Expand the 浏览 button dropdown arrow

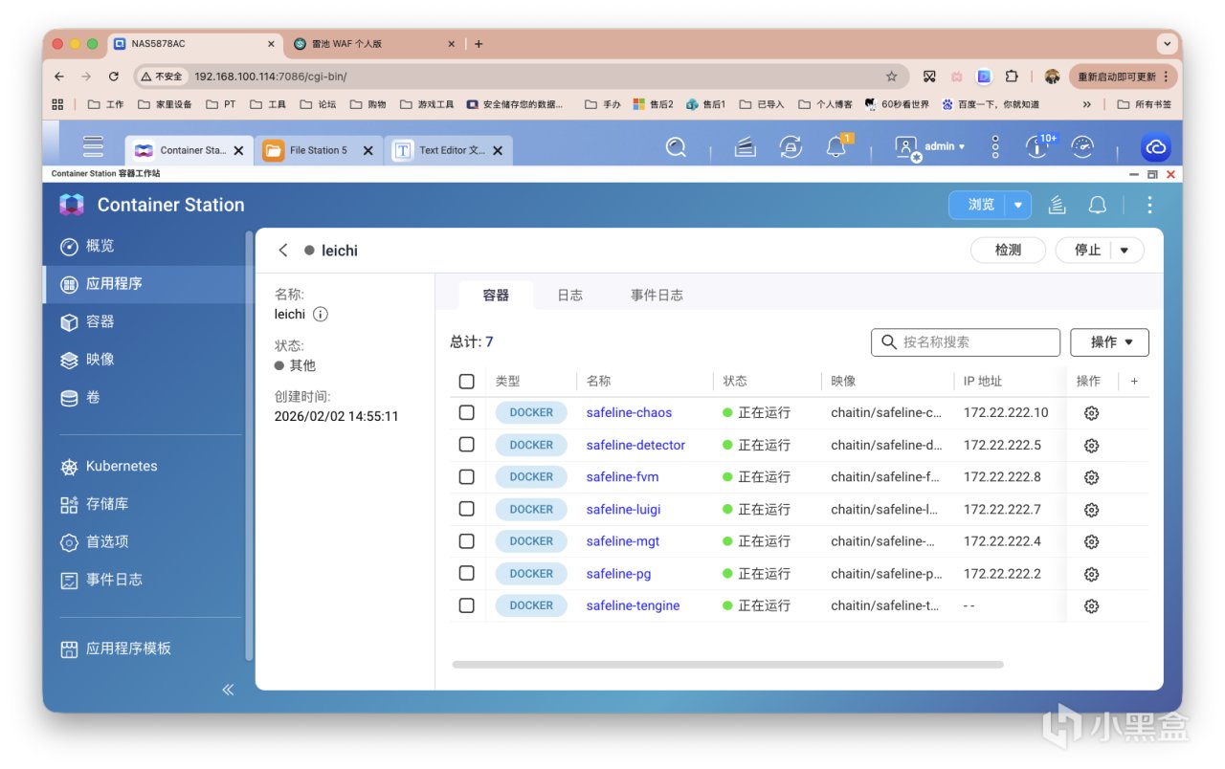[1018, 205]
